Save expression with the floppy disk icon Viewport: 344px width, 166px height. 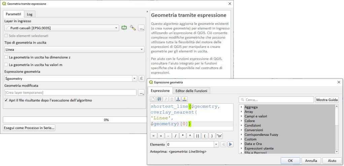coord(159,99)
